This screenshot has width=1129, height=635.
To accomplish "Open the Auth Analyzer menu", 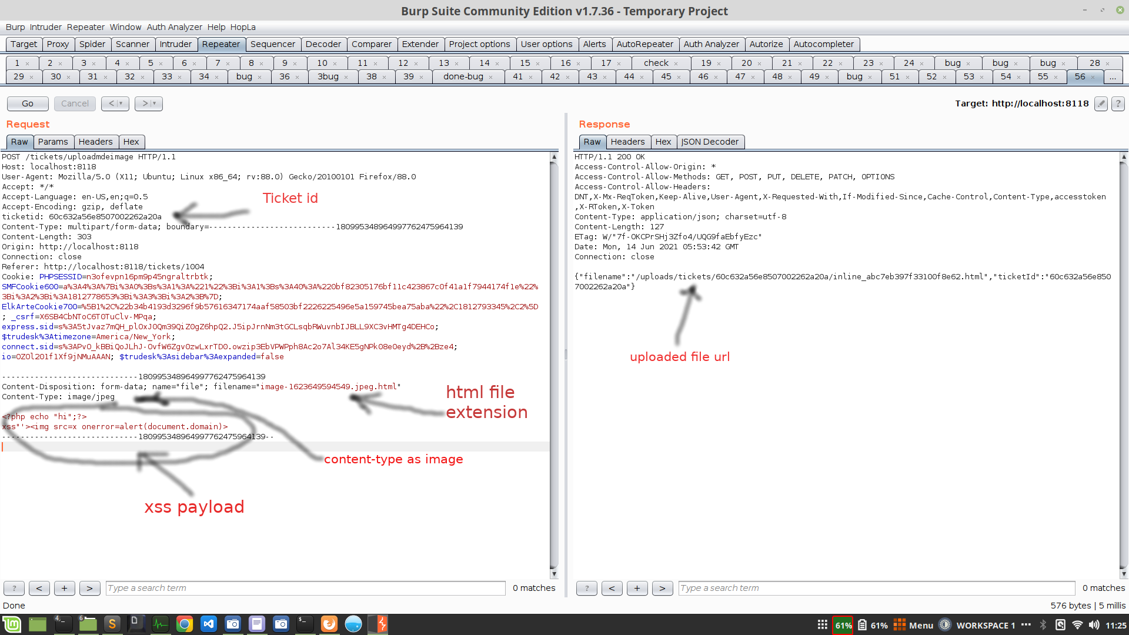I will [174, 27].
